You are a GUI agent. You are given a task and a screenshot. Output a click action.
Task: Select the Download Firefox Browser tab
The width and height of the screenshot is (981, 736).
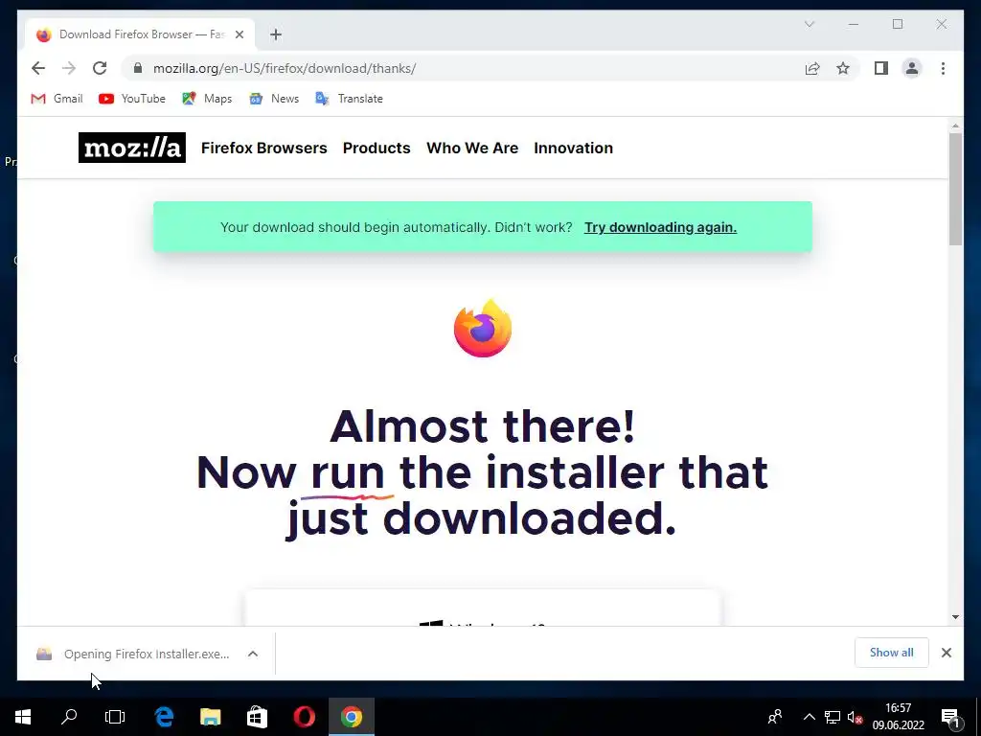point(141,34)
